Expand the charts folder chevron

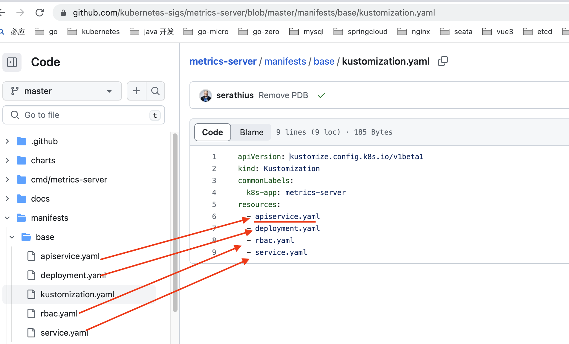7,160
